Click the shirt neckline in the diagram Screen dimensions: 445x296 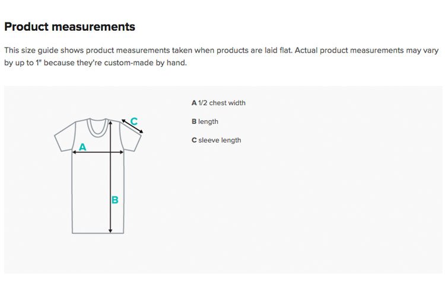[98, 127]
